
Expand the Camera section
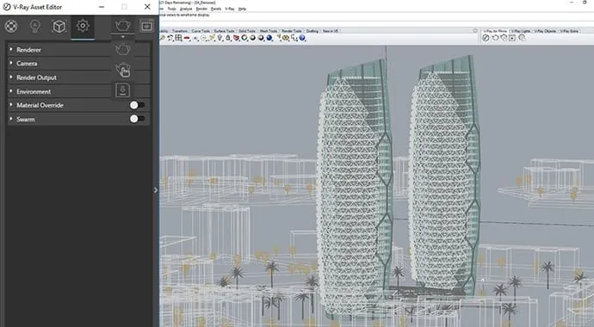[x=78, y=64]
